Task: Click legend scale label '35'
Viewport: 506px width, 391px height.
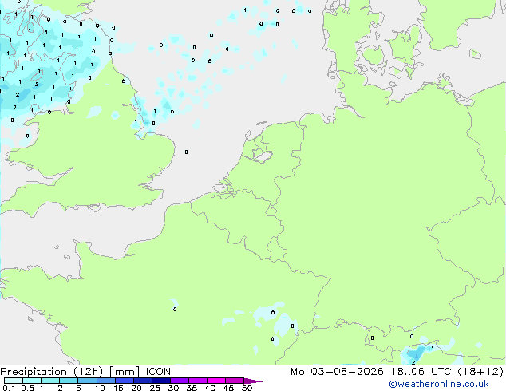Action: coord(192,388)
